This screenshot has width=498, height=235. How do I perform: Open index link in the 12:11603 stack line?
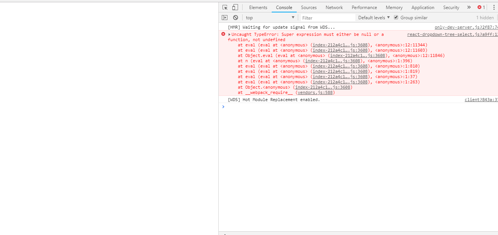tap(340, 50)
